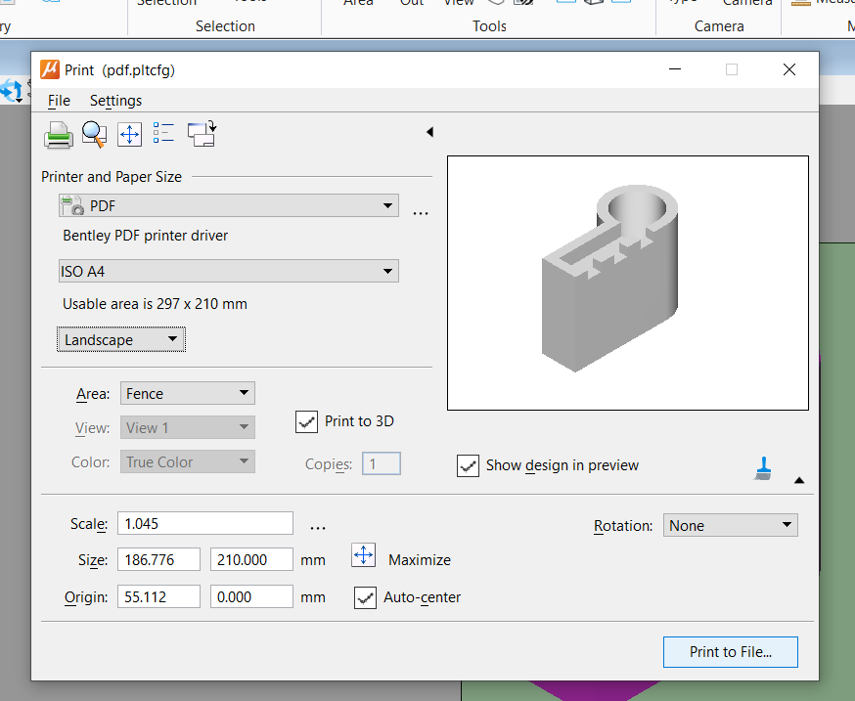The height and width of the screenshot is (701, 855).
Task: Click the Print to File button
Action: coord(730,652)
